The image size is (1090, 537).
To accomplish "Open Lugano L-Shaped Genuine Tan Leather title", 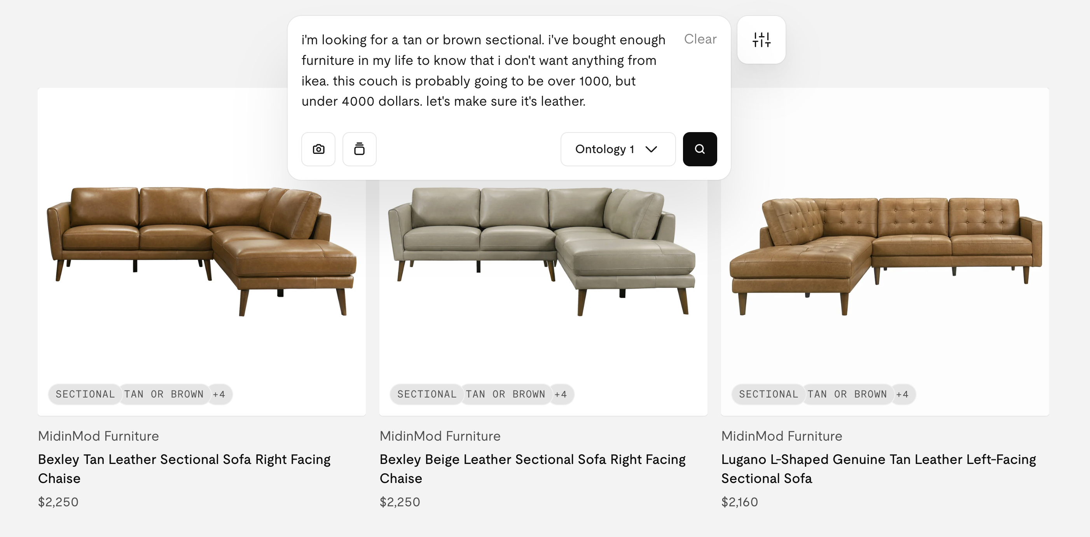I will (879, 469).
